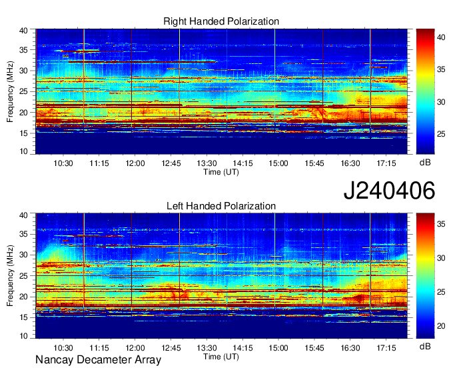Click the 17:15 time tick of the Right Handed plot

tap(386, 163)
